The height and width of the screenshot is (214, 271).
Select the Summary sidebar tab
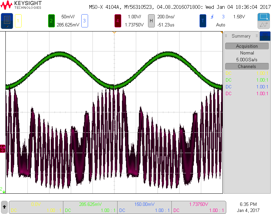[241, 36]
